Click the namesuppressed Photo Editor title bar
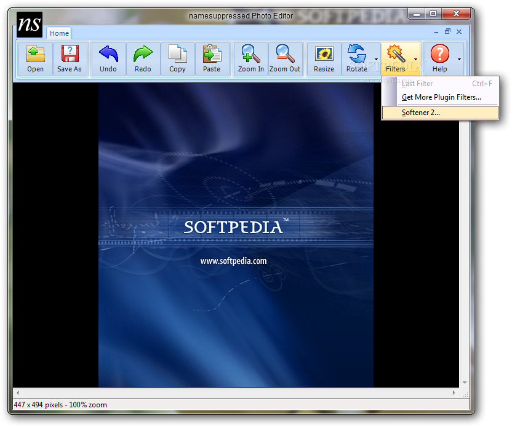 tap(241, 15)
